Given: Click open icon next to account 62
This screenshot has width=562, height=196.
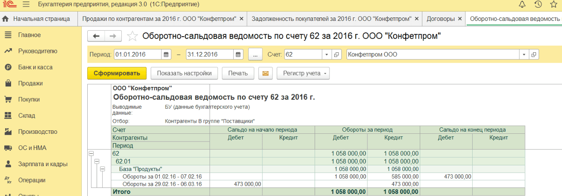Looking at the screenshot, I should click(336, 55).
